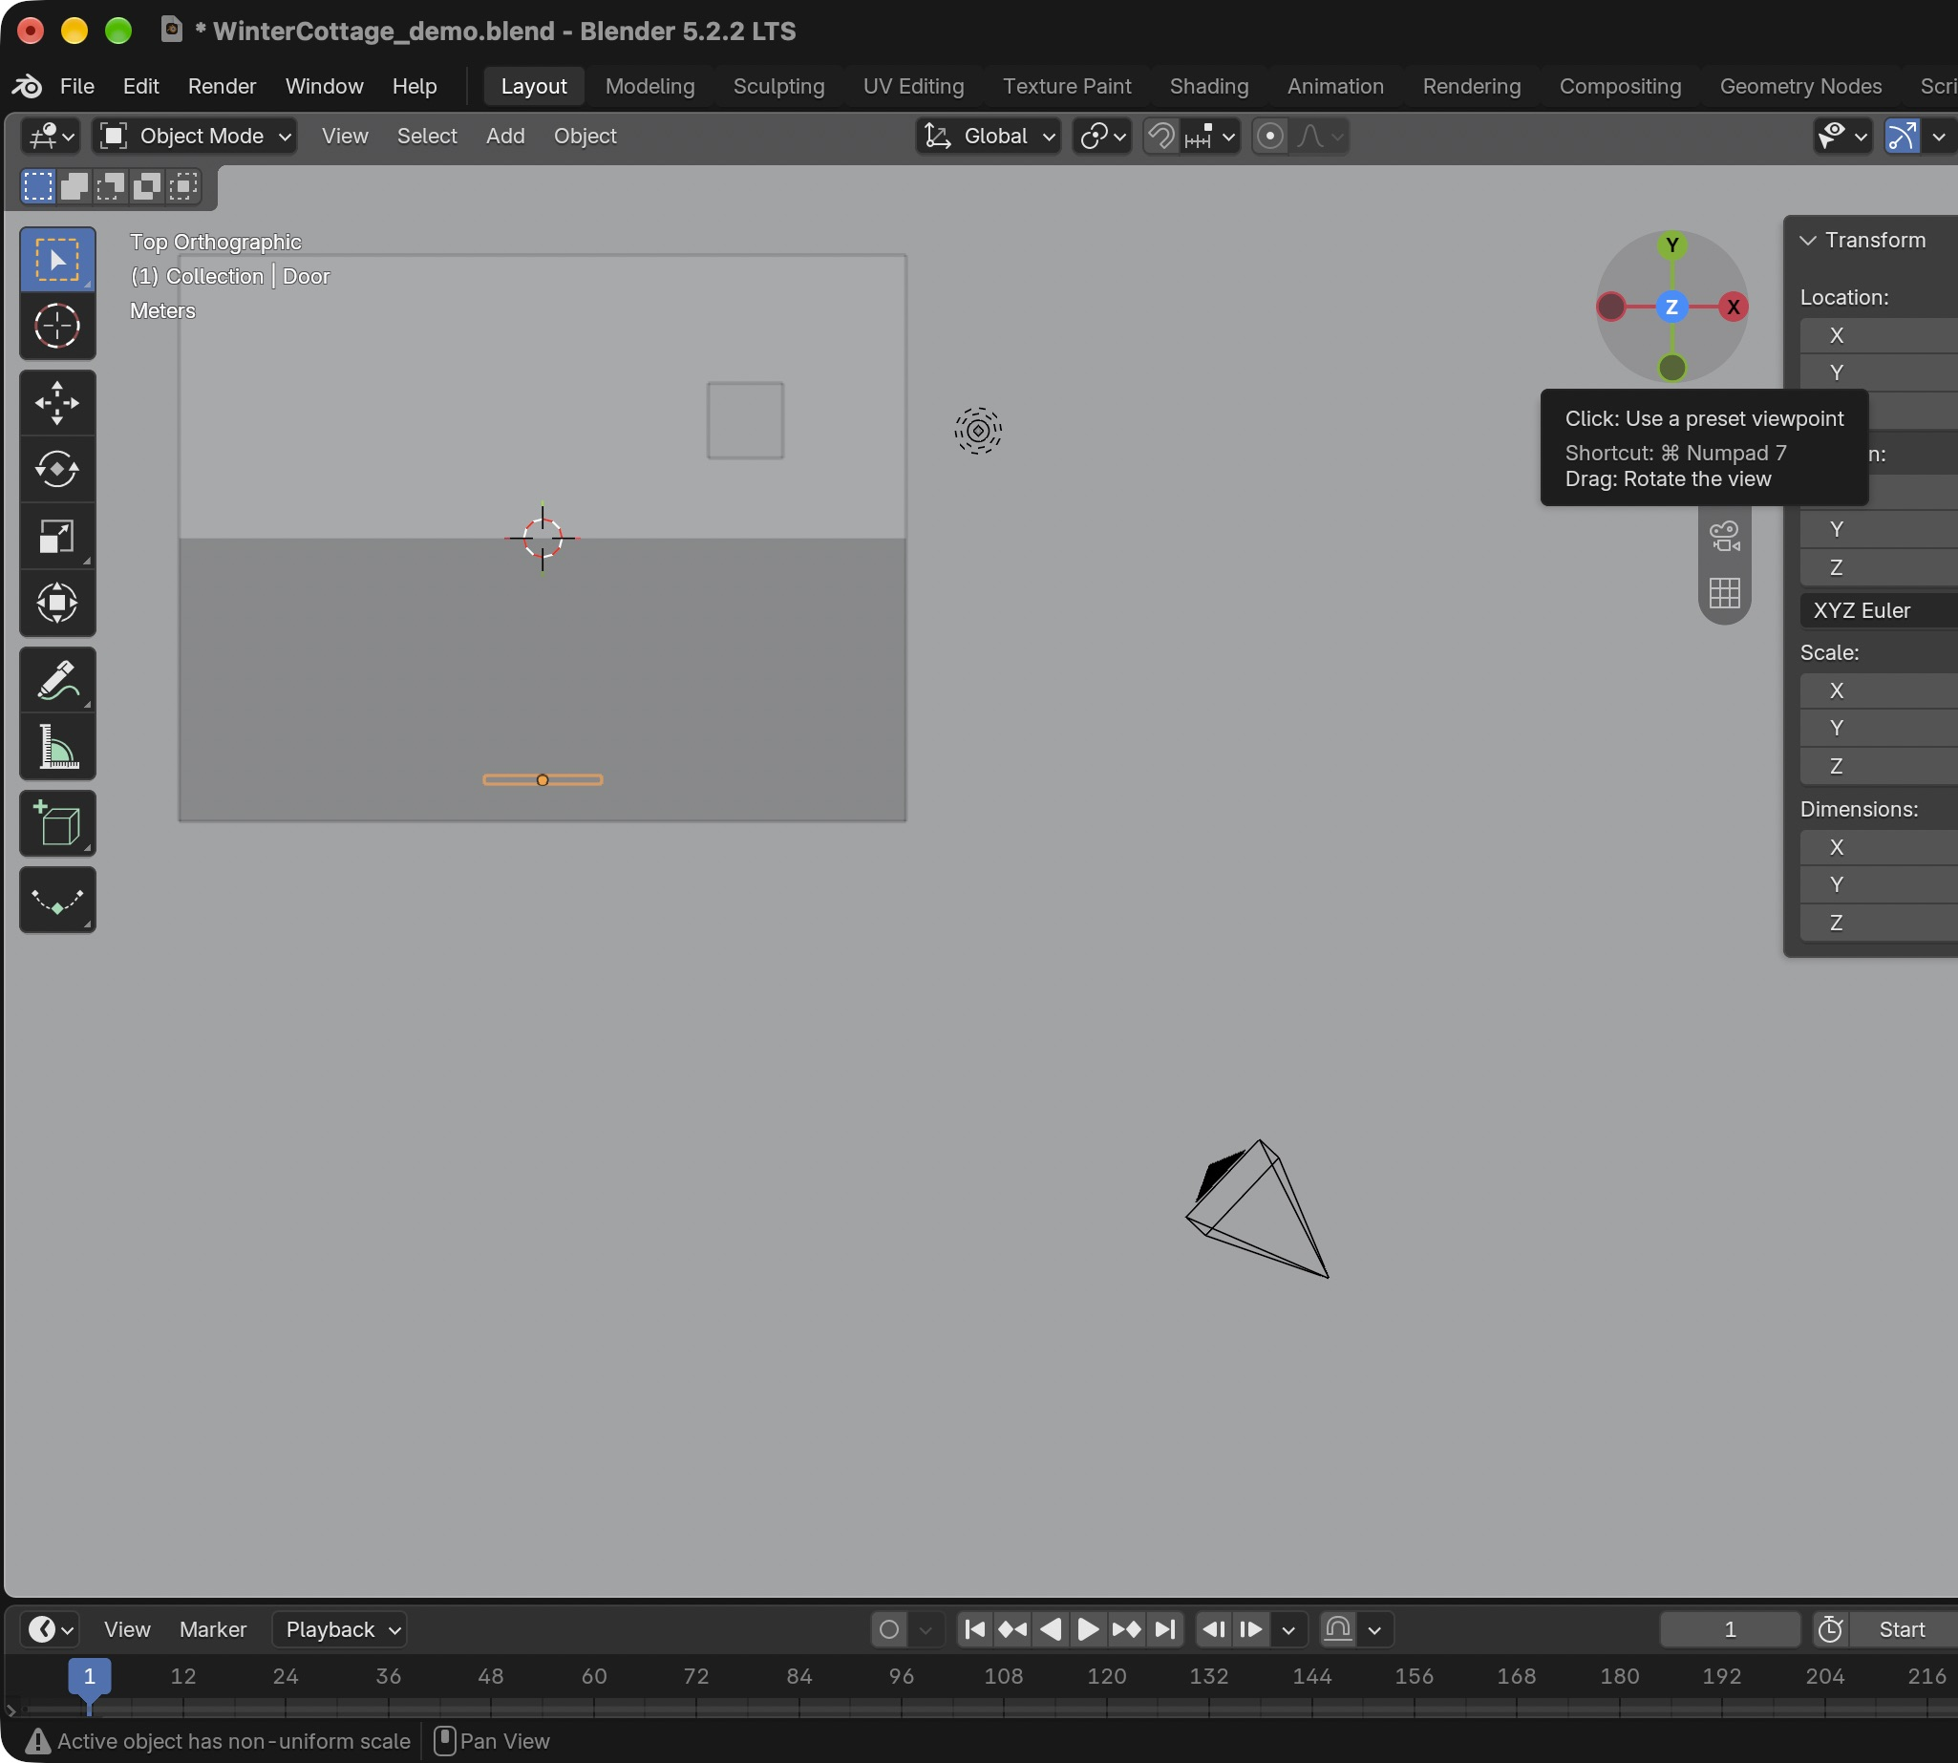Viewport: 1958px width, 1763px height.
Task: Play animation in reverse button
Action: pyautogui.click(x=1051, y=1630)
